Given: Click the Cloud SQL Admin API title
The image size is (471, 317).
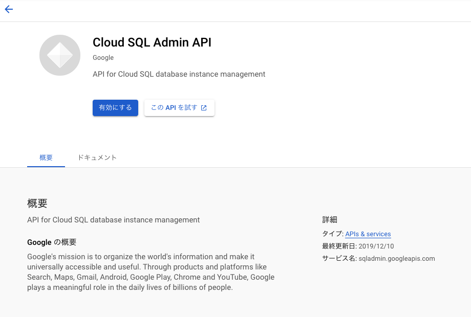Looking at the screenshot, I should point(152,42).
